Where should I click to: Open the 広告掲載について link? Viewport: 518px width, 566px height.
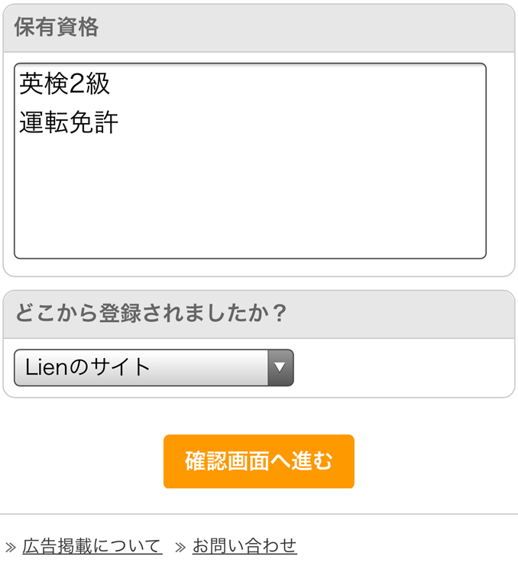pos(92,546)
